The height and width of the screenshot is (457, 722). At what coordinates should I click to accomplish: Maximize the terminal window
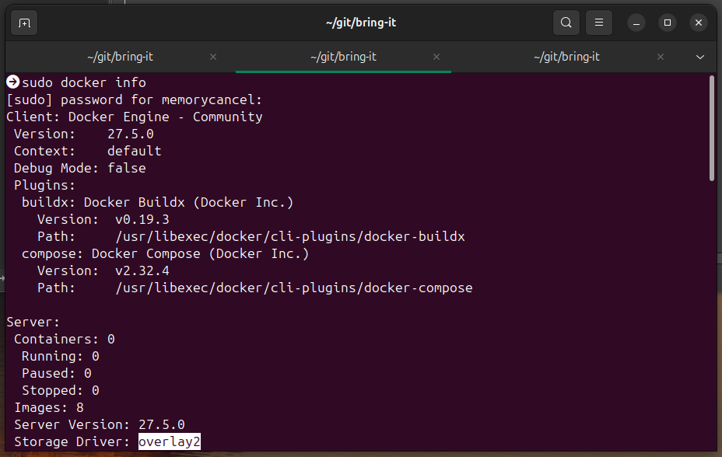coord(668,23)
